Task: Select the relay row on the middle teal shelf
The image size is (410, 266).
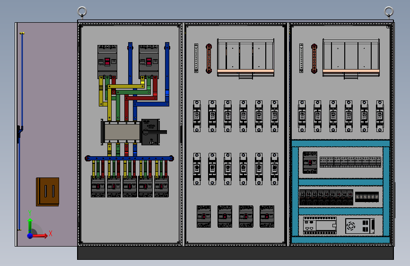Action: [326, 198]
